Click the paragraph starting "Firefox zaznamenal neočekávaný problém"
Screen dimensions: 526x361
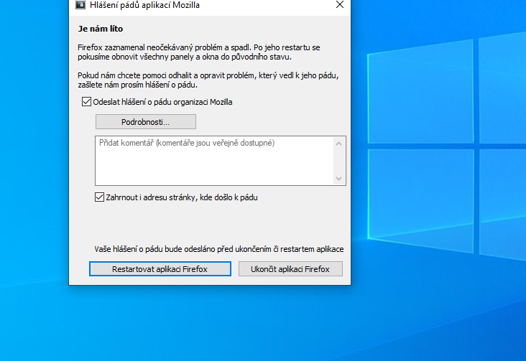coord(198,52)
